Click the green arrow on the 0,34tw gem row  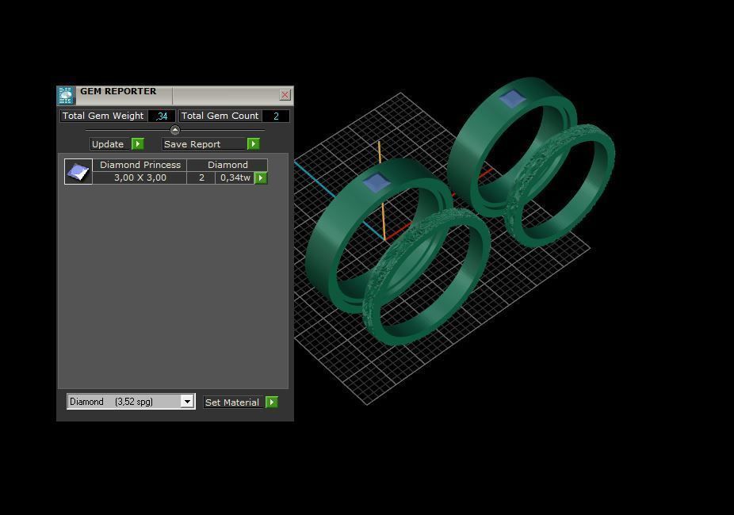click(x=261, y=177)
